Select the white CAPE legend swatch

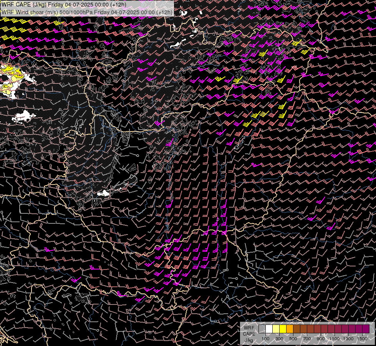pyautogui.click(x=269, y=329)
